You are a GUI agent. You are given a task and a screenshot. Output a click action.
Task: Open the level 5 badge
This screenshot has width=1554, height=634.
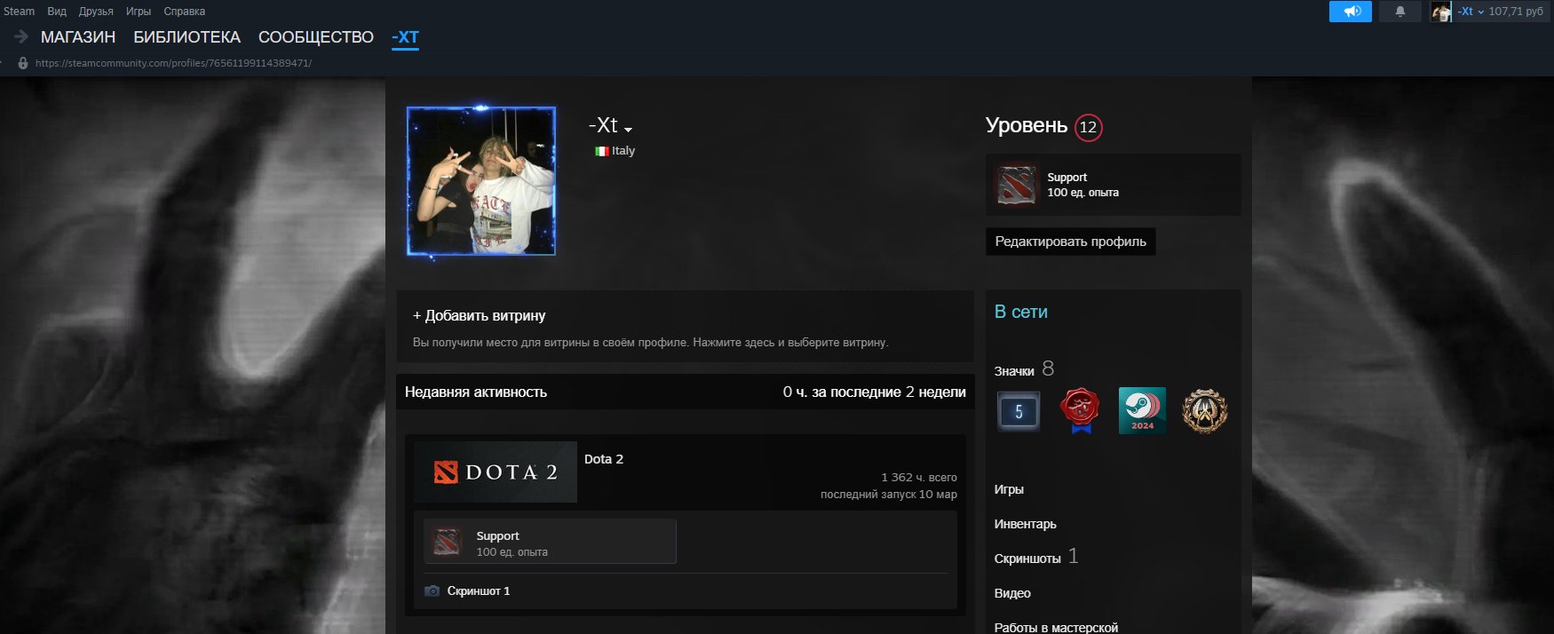(x=1019, y=411)
